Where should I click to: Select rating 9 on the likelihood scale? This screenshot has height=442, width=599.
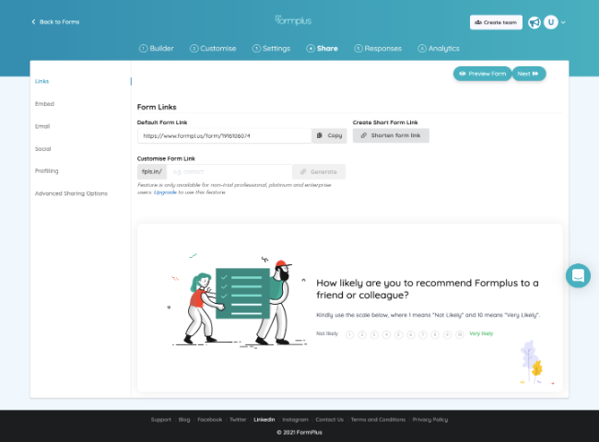447,335
